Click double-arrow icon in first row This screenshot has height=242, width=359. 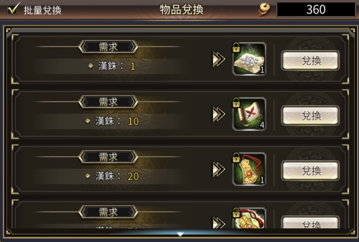coord(219,60)
